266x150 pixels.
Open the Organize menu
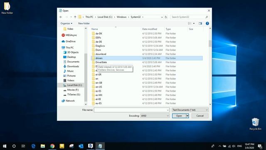coord(66,23)
